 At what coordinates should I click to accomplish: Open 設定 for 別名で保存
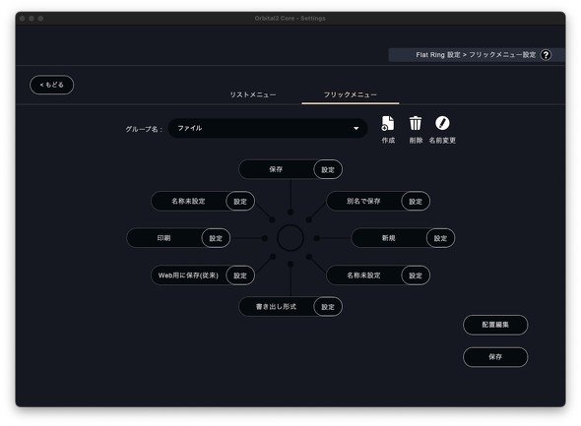coord(416,202)
